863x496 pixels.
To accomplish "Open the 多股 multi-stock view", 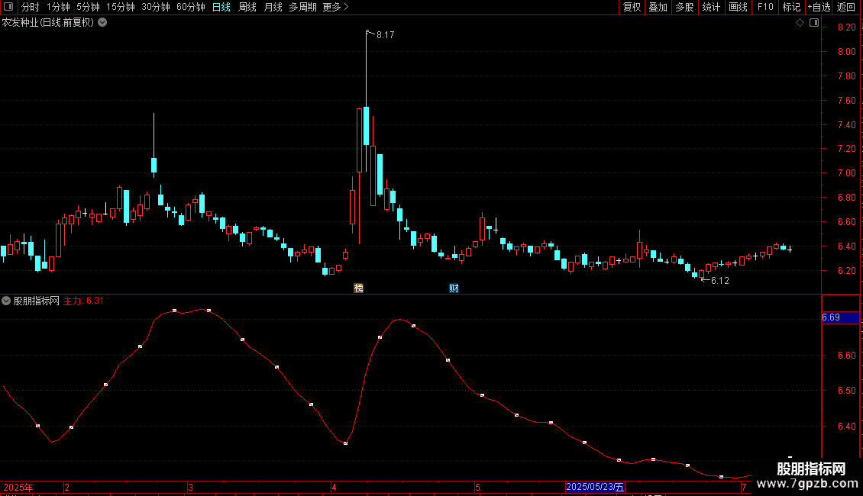I will pyautogui.click(x=684, y=7).
